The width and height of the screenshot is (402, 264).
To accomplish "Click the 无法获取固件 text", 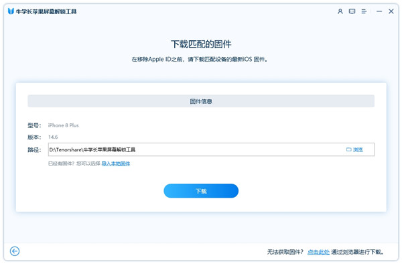I will [285, 252].
